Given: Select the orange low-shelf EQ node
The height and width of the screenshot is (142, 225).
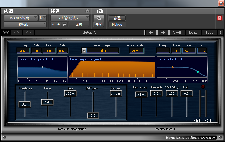Looking at the screenshot, I should 173,67.
